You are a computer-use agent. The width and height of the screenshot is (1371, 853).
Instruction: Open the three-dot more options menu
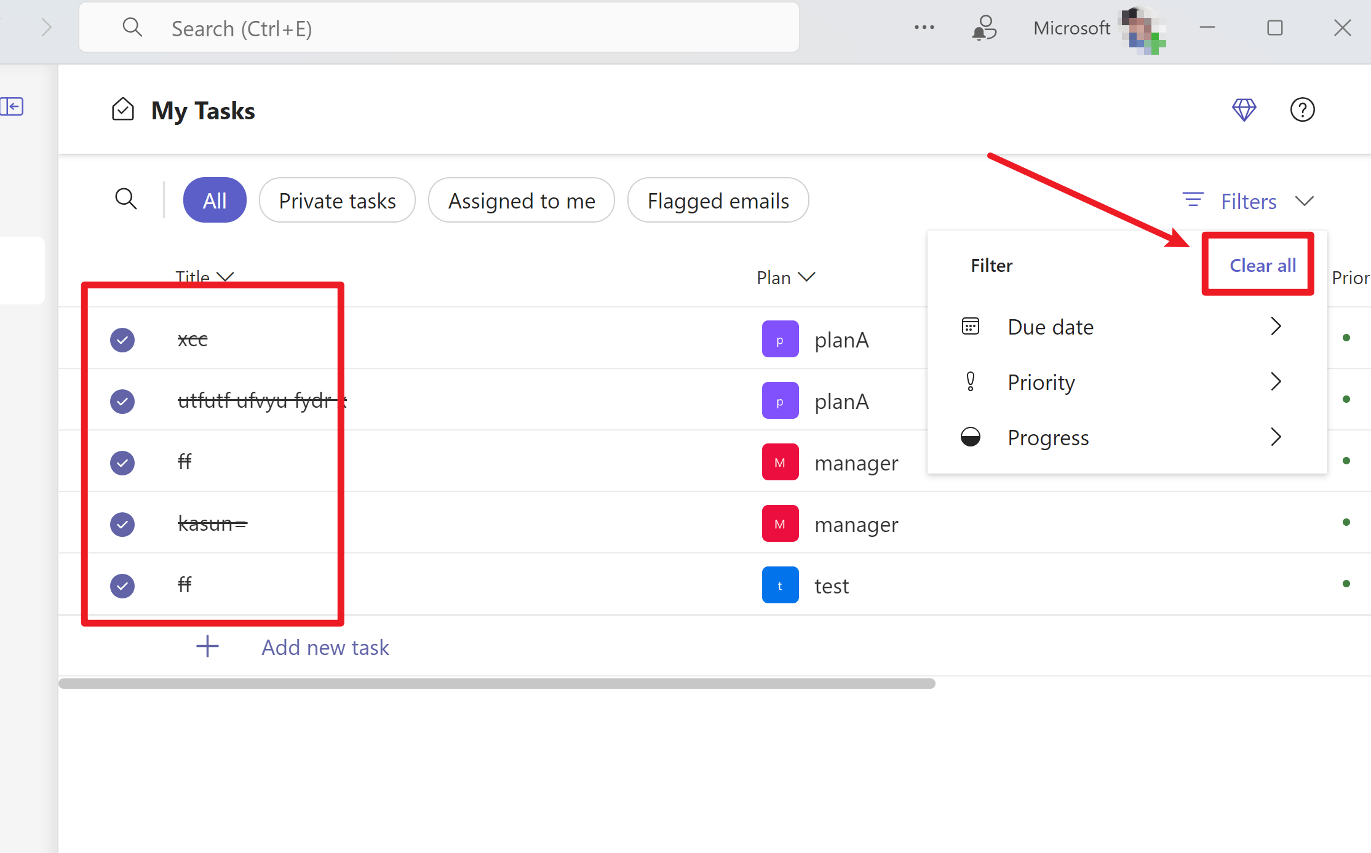point(924,28)
